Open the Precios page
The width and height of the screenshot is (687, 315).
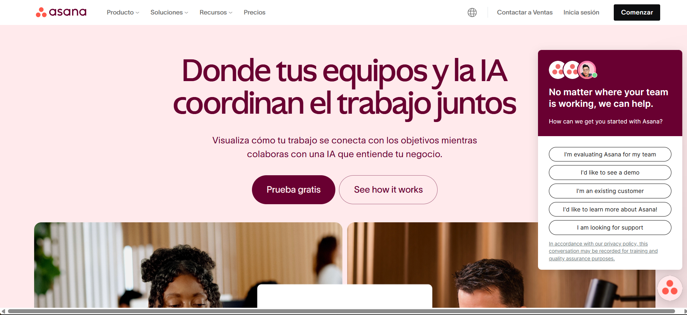[x=254, y=12]
